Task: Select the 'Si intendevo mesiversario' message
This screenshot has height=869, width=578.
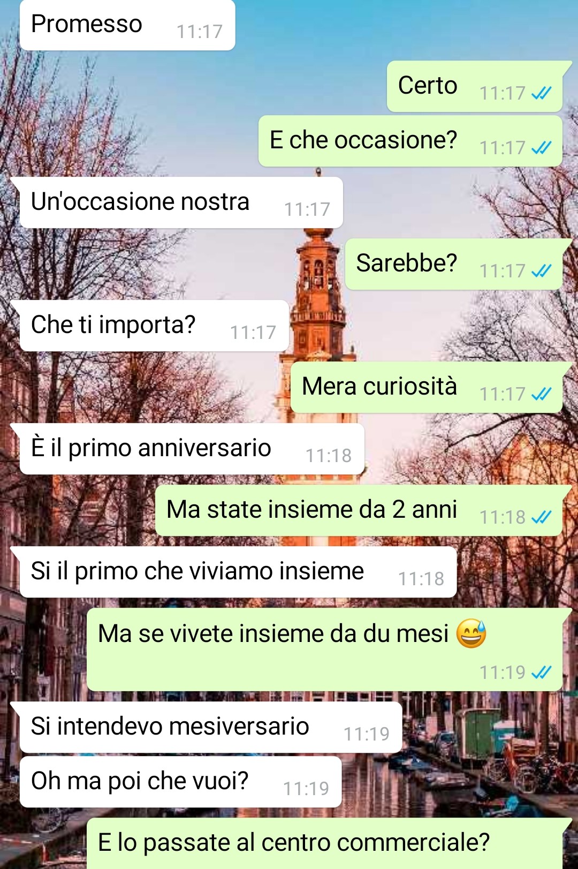Action: pos(211,727)
